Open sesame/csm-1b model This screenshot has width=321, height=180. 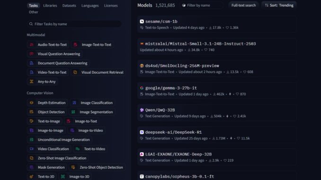(161, 21)
